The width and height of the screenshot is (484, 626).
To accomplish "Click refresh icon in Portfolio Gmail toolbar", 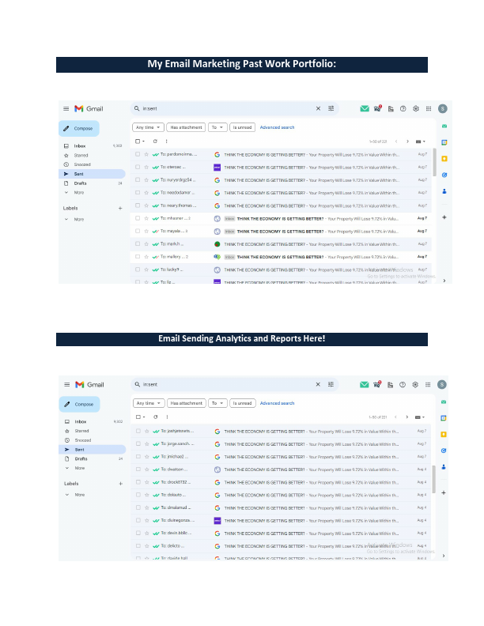I will [155, 141].
